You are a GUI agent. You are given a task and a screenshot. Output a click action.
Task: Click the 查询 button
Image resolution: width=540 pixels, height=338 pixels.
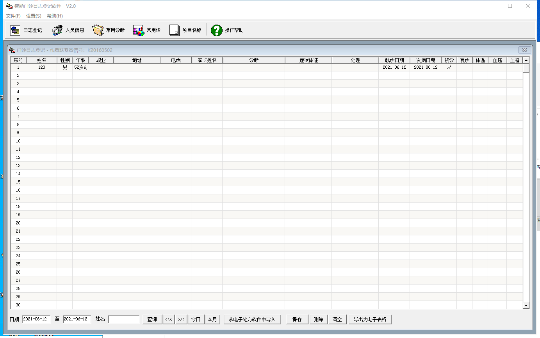(152, 319)
